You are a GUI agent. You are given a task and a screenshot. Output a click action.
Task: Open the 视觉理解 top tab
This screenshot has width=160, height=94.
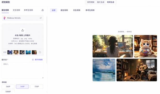pos(91,2)
